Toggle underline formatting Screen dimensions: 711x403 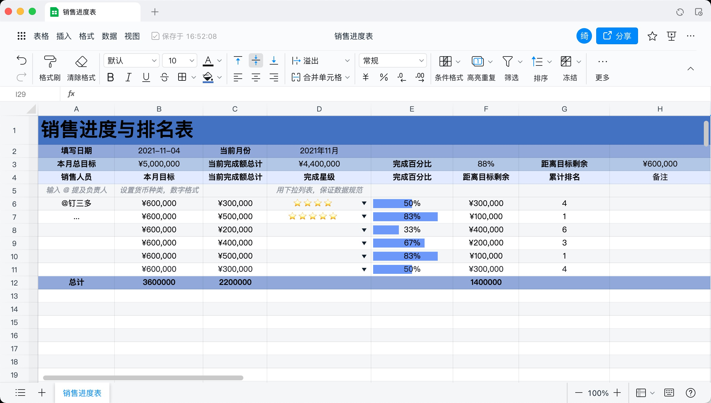click(x=146, y=77)
